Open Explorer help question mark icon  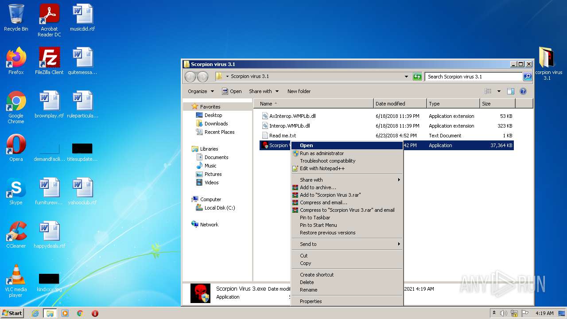[x=523, y=91]
